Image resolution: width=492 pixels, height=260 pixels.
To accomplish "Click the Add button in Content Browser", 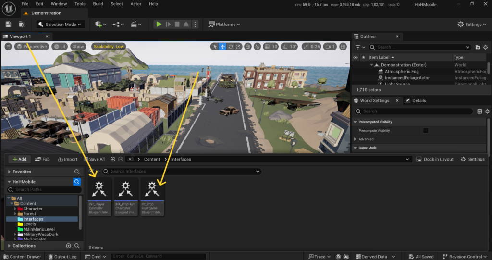I will click(19, 159).
